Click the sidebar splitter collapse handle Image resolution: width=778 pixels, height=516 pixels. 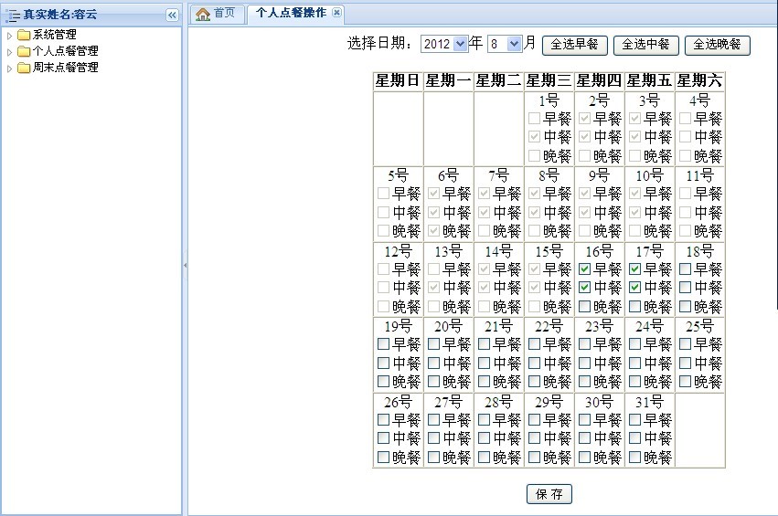[x=185, y=265]
